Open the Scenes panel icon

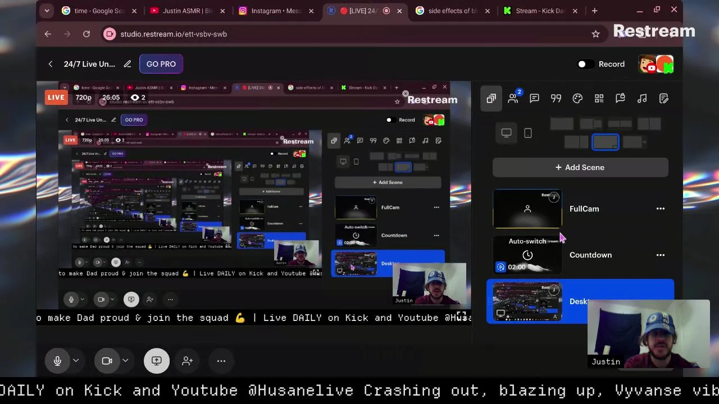(492, 98)
